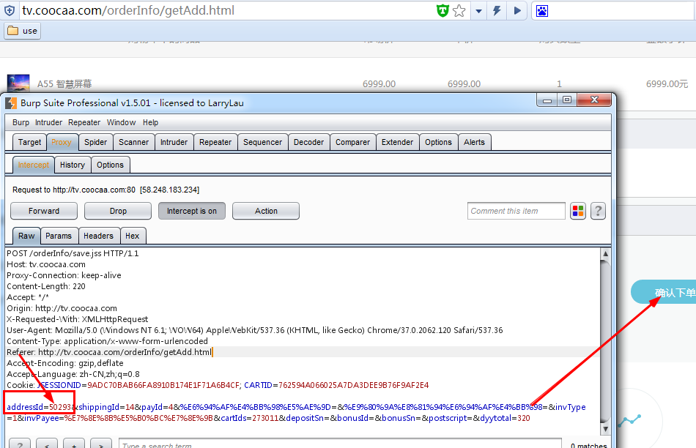Click the 确认下单 confirm order button
Viewport: 696px width, 448px height.
tap(664, 292)
